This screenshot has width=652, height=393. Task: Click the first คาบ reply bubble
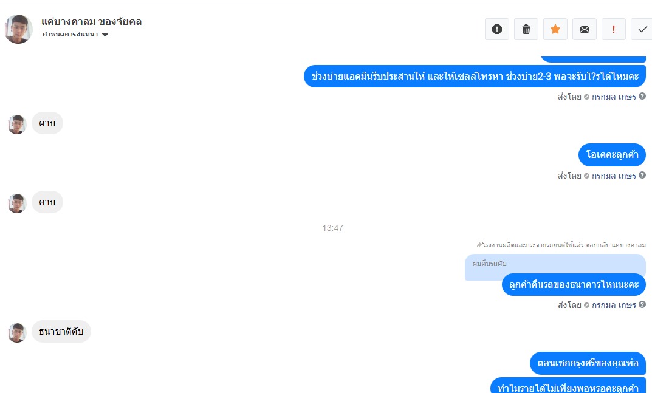(x=47, y=123)
